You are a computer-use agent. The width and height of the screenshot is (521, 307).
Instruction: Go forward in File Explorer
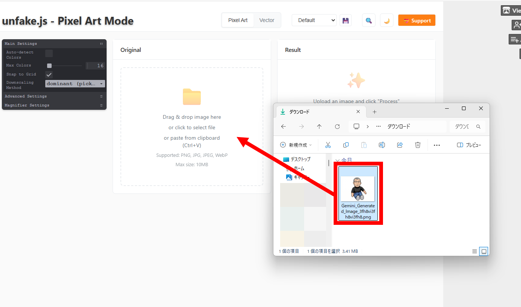tap(301, 127)
